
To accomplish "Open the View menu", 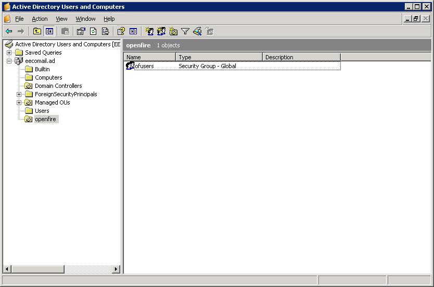I will (x=61, y=19).
